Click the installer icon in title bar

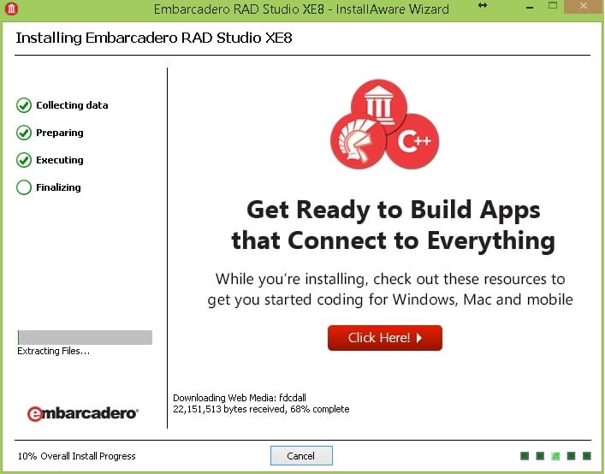tap(11, 9)
